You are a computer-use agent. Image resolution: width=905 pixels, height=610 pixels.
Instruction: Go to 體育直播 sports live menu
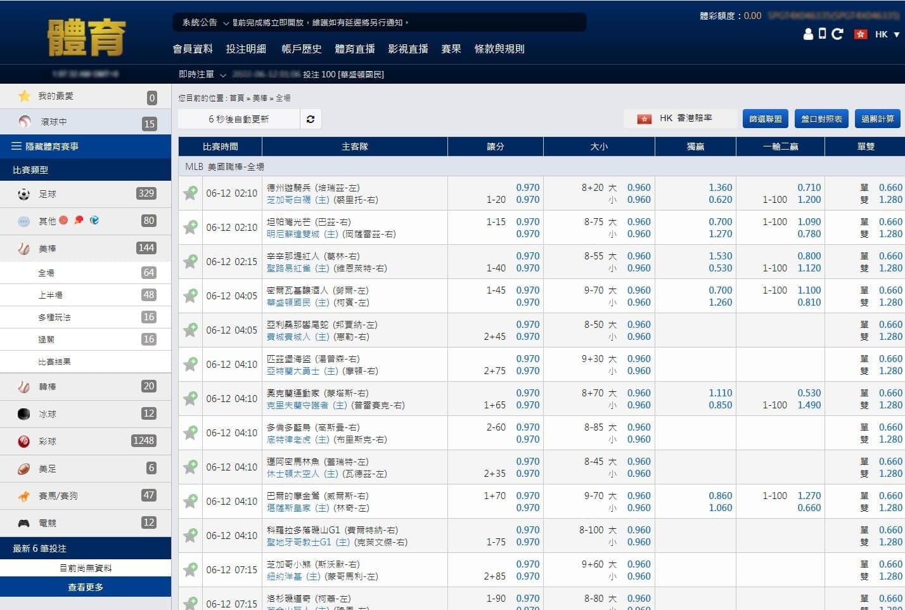pos(355,49)
